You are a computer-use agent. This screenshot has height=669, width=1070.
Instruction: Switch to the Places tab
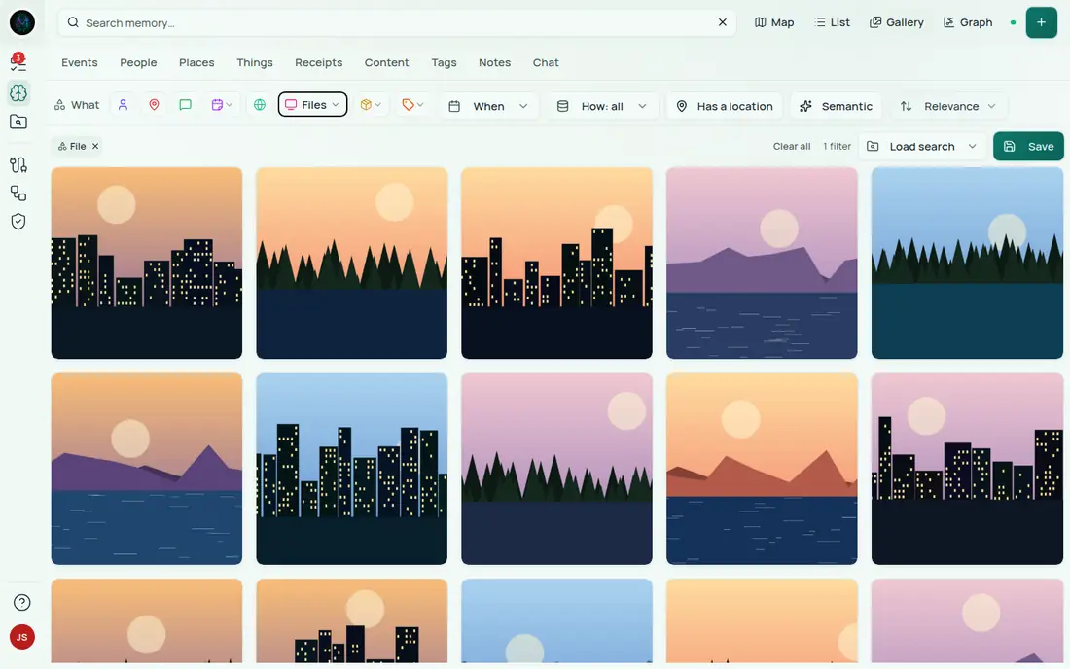tap(196, 62)
